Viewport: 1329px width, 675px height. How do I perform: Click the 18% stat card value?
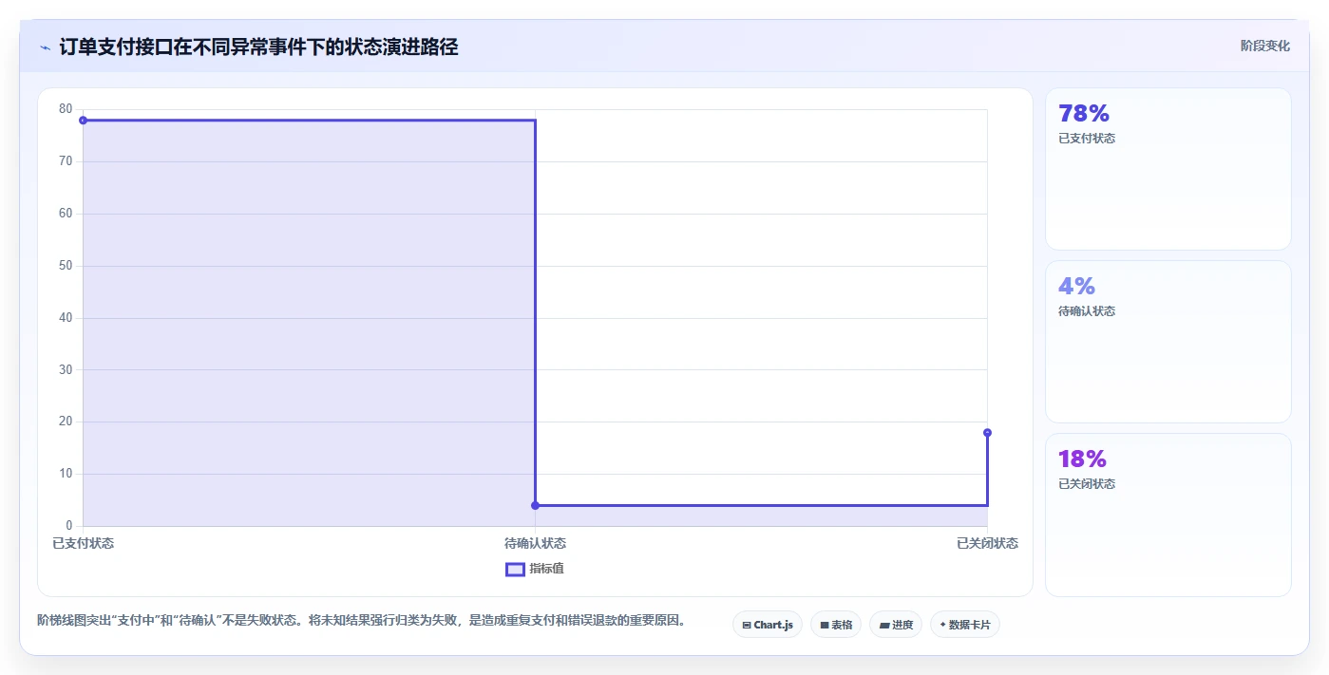(1083, 459)
